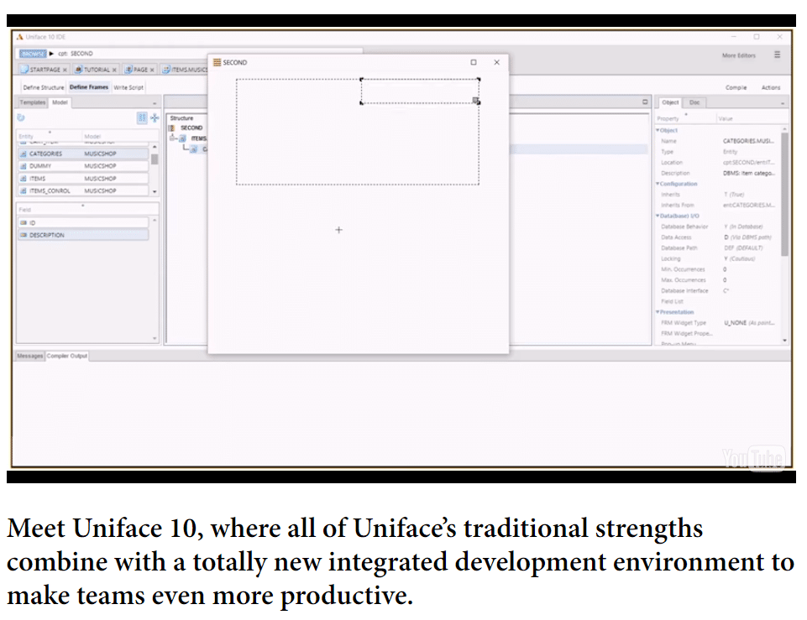Select the TUTORIAL tab

(x=96, y=70)
